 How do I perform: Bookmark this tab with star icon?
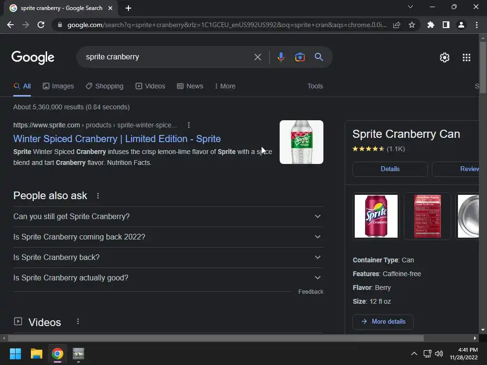click(x=412, y=25)
